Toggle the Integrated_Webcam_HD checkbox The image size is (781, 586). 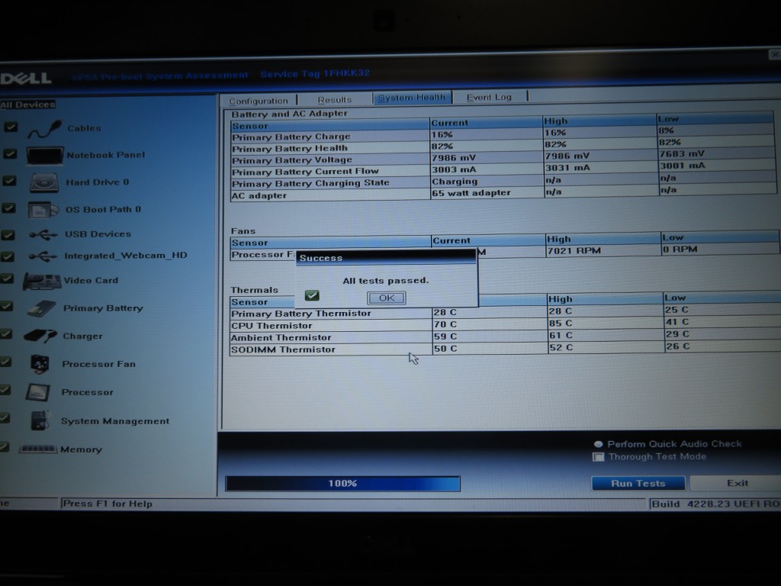point(7,256)
